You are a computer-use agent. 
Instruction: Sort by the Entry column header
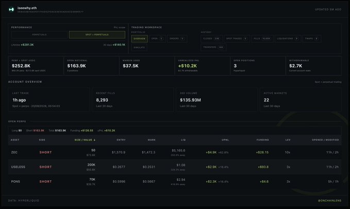[121, 140]
